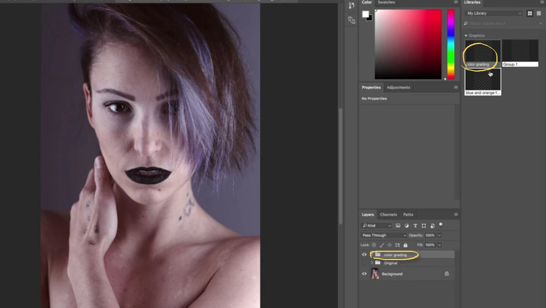Click the Background layer thumbnail

[375, 274]
